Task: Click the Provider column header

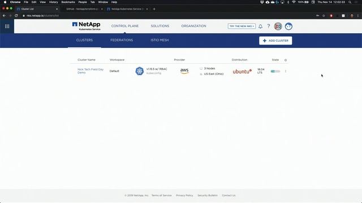Action: click(x=179, y=60)
